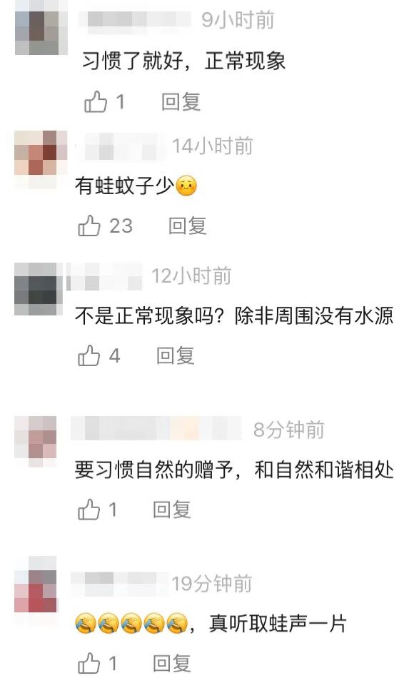
Task: Open avatar of the 19分钟前 commenter
Action: (36, 584)
